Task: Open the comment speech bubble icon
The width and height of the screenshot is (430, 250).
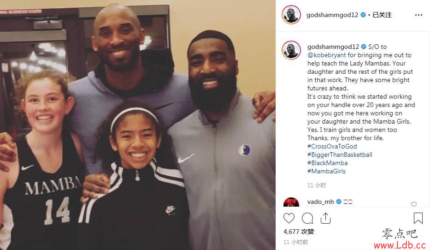Action: 307,218
